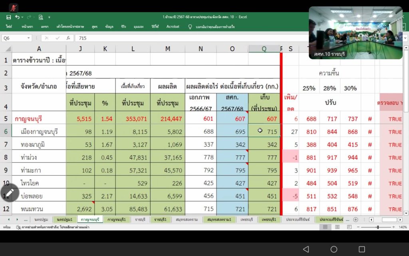Click the floating pencil annotation icon
The height and width of the screenshot is (256, 409).
[x=10, y=193]
